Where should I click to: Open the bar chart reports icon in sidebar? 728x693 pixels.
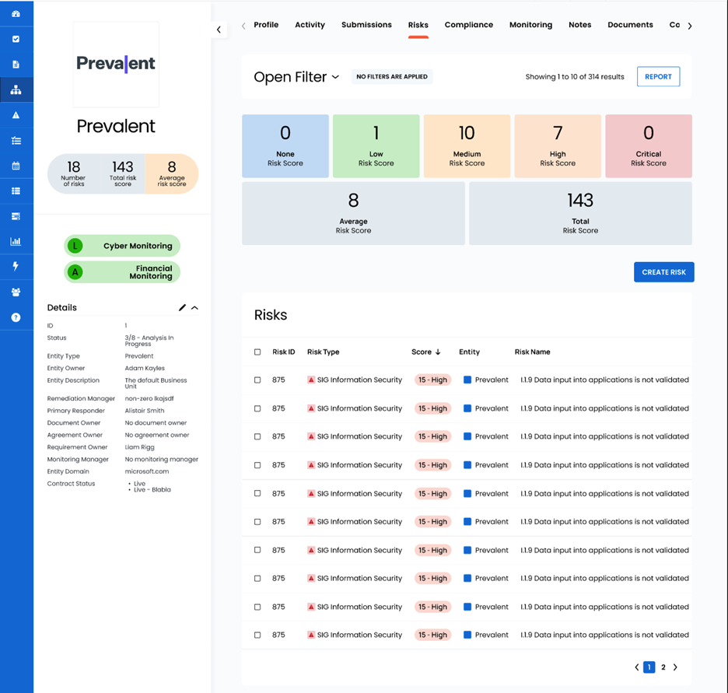coord(16,241)
